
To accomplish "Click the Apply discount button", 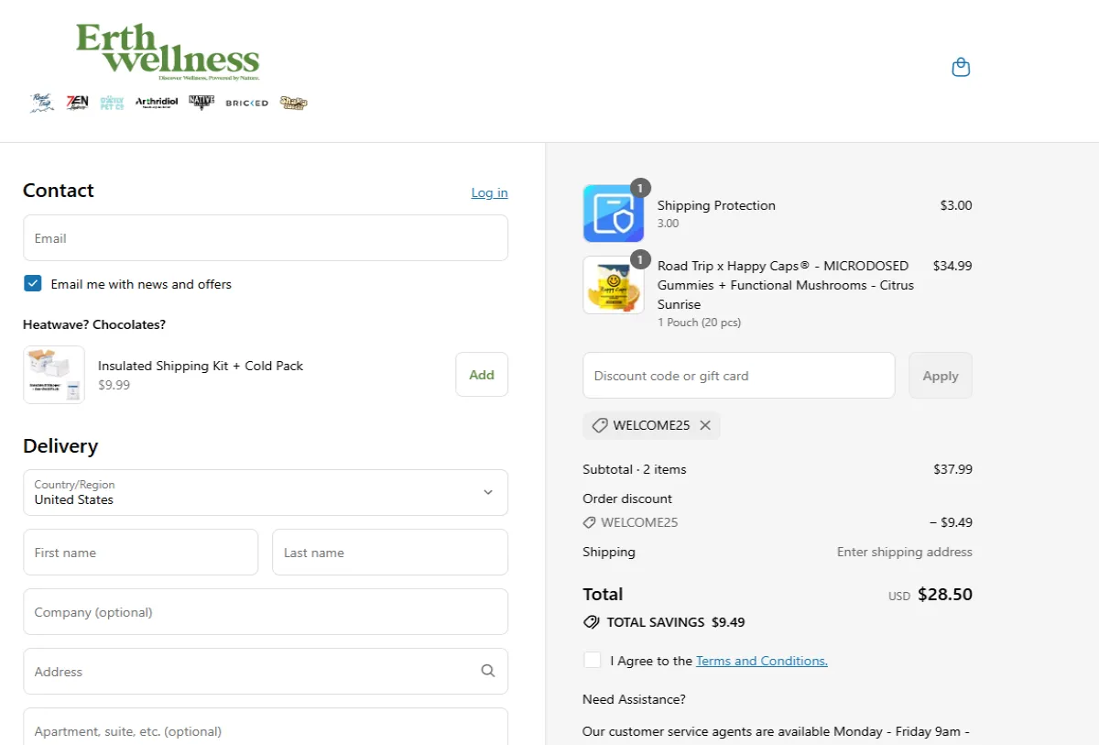I will 941,375.
